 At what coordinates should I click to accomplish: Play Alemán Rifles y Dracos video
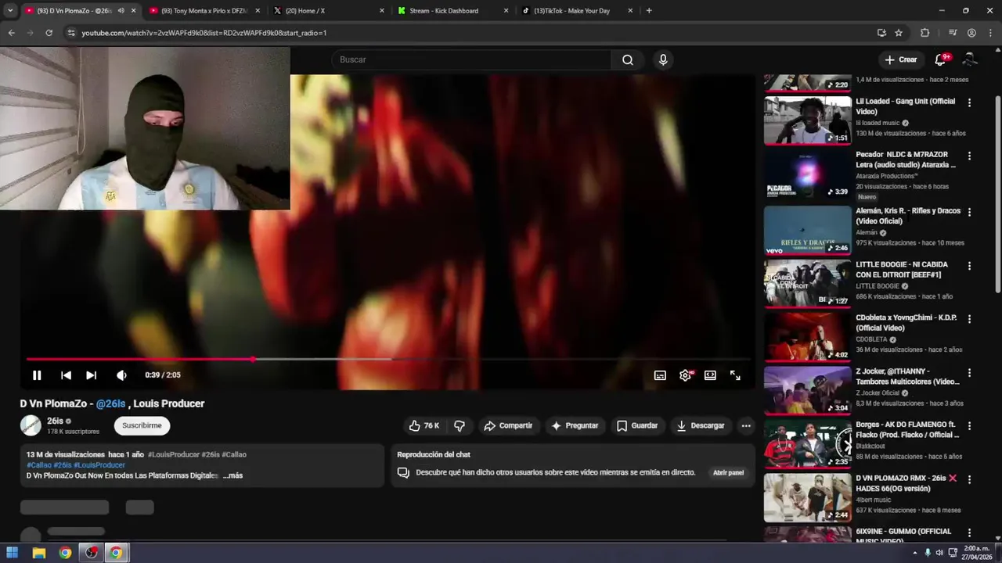click(807, 230)
